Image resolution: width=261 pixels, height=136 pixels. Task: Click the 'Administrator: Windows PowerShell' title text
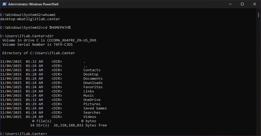33,4
